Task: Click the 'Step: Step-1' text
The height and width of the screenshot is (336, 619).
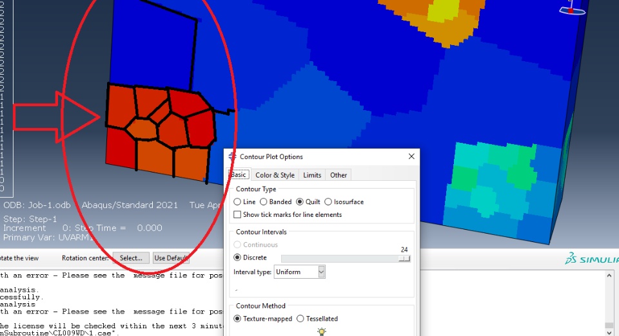Action: (x=30, y=219)
